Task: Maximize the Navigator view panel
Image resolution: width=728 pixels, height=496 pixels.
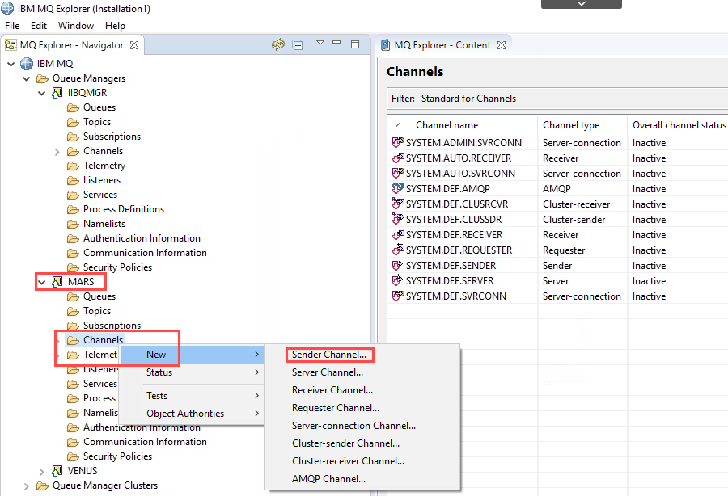Action: click(x=355, y=44)
